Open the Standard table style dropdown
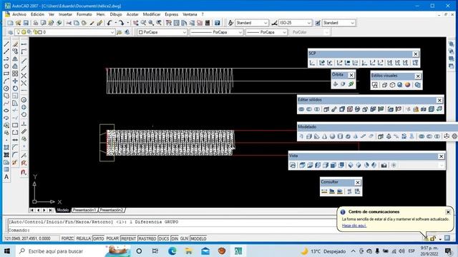This screenshot has height=257, width=458. coord(338,23)
